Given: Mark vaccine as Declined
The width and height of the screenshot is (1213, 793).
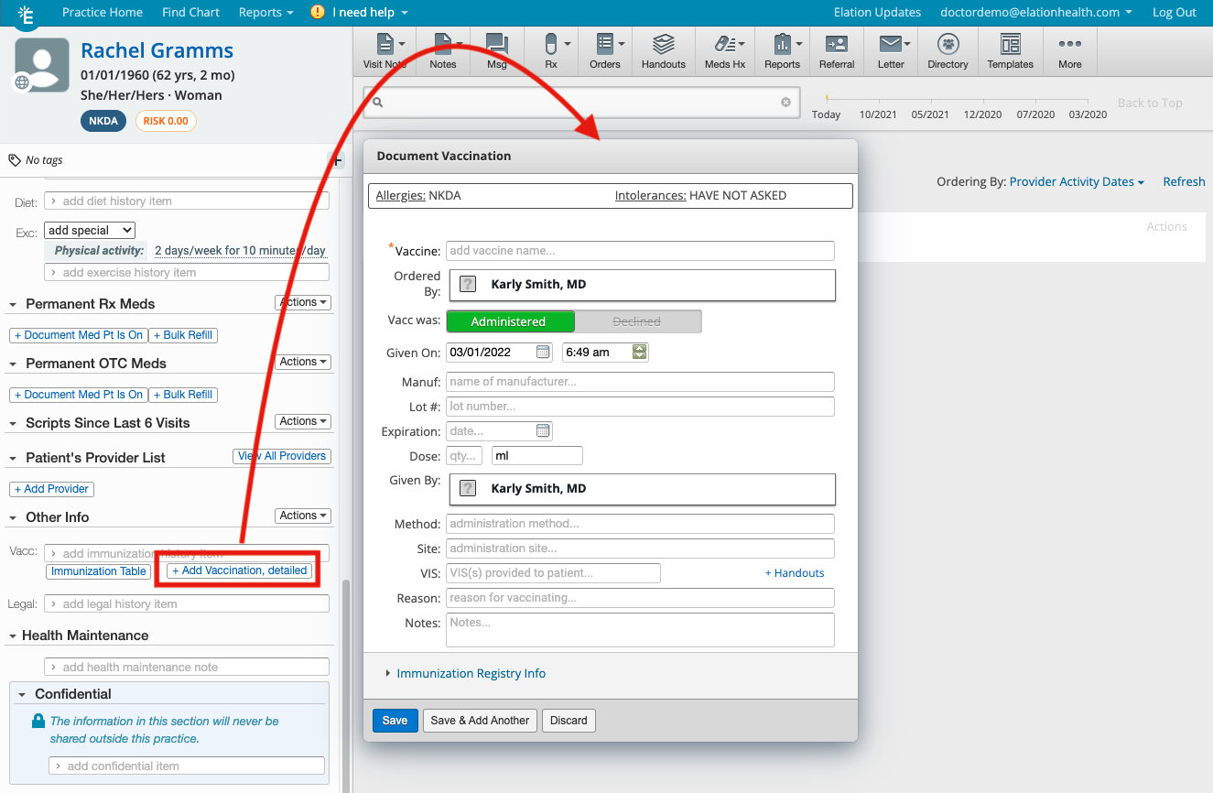Looking at the screenshot, I should (637, 321).
